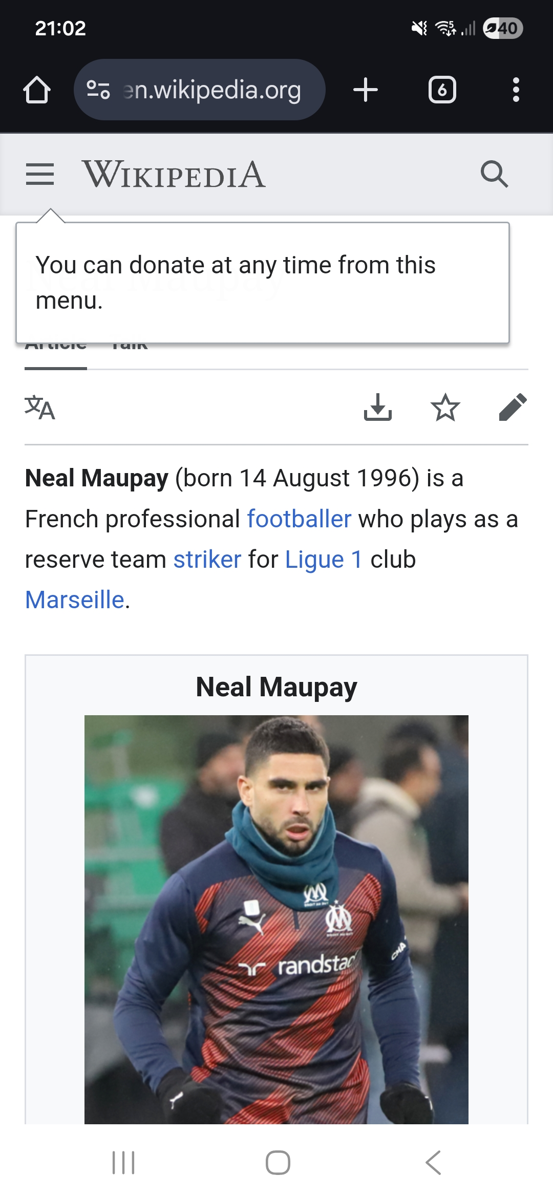Show the open tabs switcher showing 6

pyautogui.click(x=442, y=90)
